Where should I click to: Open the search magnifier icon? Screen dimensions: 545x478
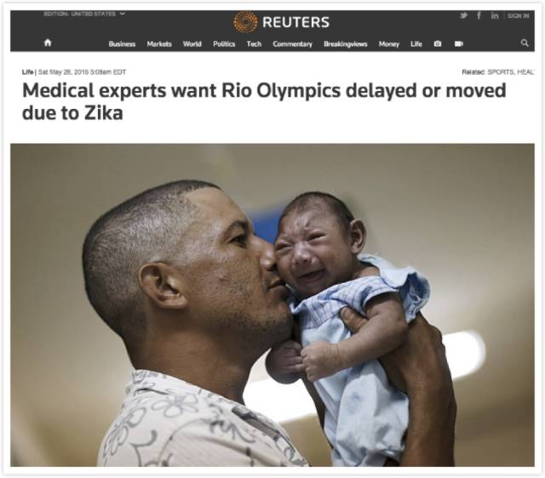[x=525, y=43]
